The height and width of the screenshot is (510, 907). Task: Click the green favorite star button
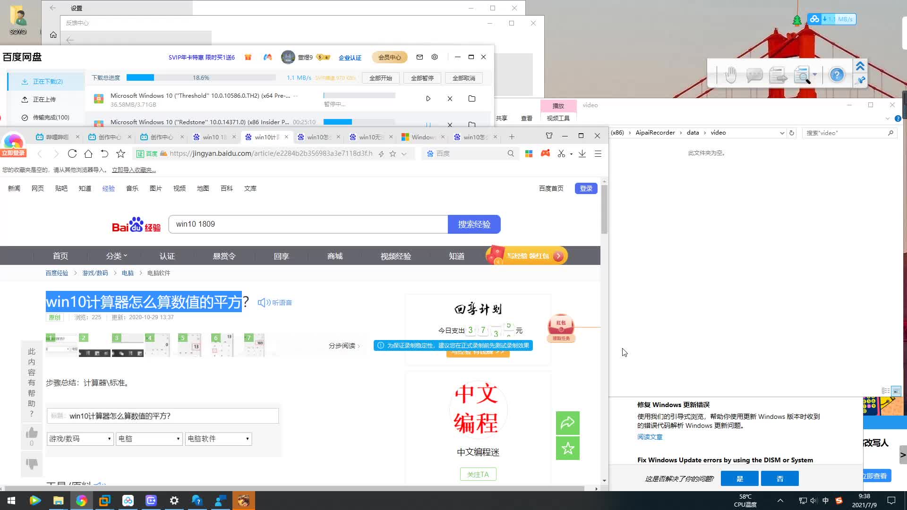[568, 448]
